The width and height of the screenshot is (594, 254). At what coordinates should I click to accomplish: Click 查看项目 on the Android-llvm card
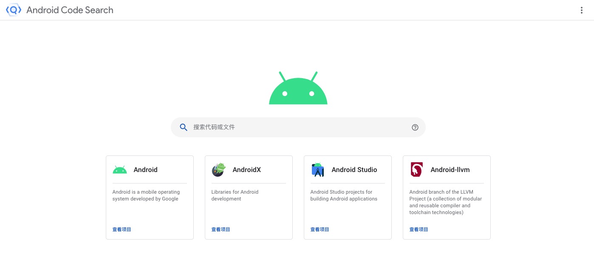[x=419, y=229]
